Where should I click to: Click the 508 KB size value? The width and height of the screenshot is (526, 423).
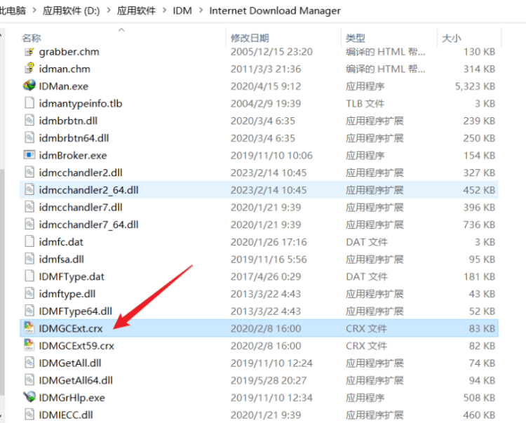[x=480, y=398]
